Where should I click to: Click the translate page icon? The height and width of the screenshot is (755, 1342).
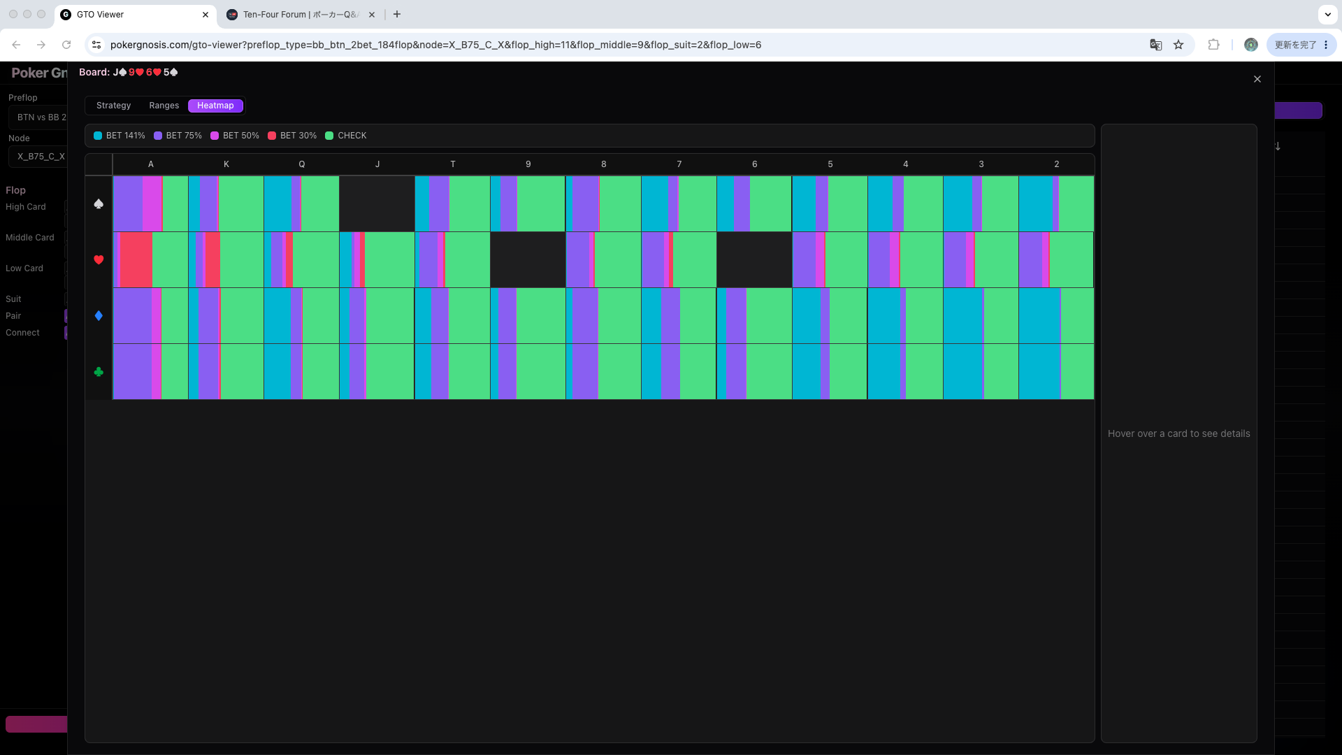[x=1155, y=45]
